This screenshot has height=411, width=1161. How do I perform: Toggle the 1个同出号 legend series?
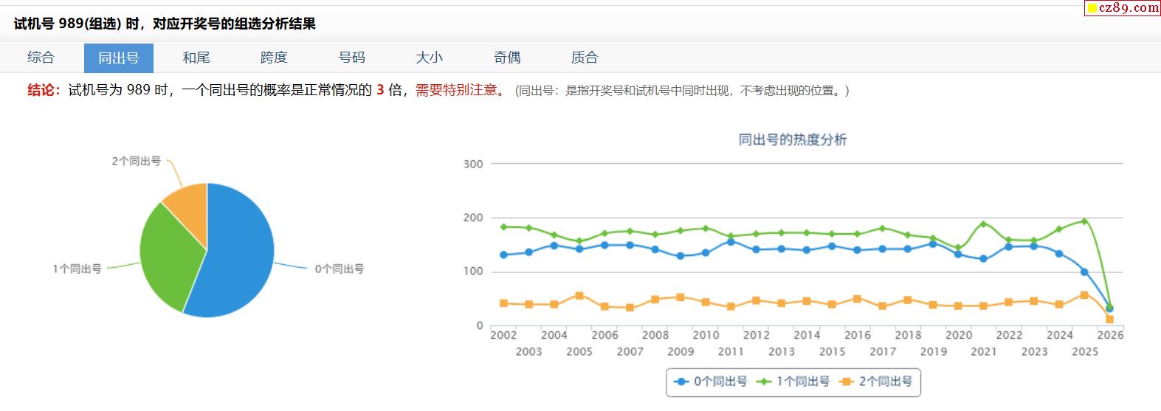pos(794,381)
